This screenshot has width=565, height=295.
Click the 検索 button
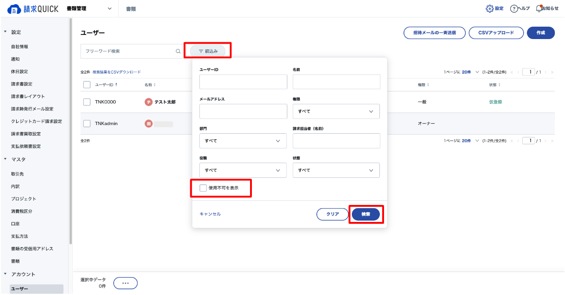(366, 214)
